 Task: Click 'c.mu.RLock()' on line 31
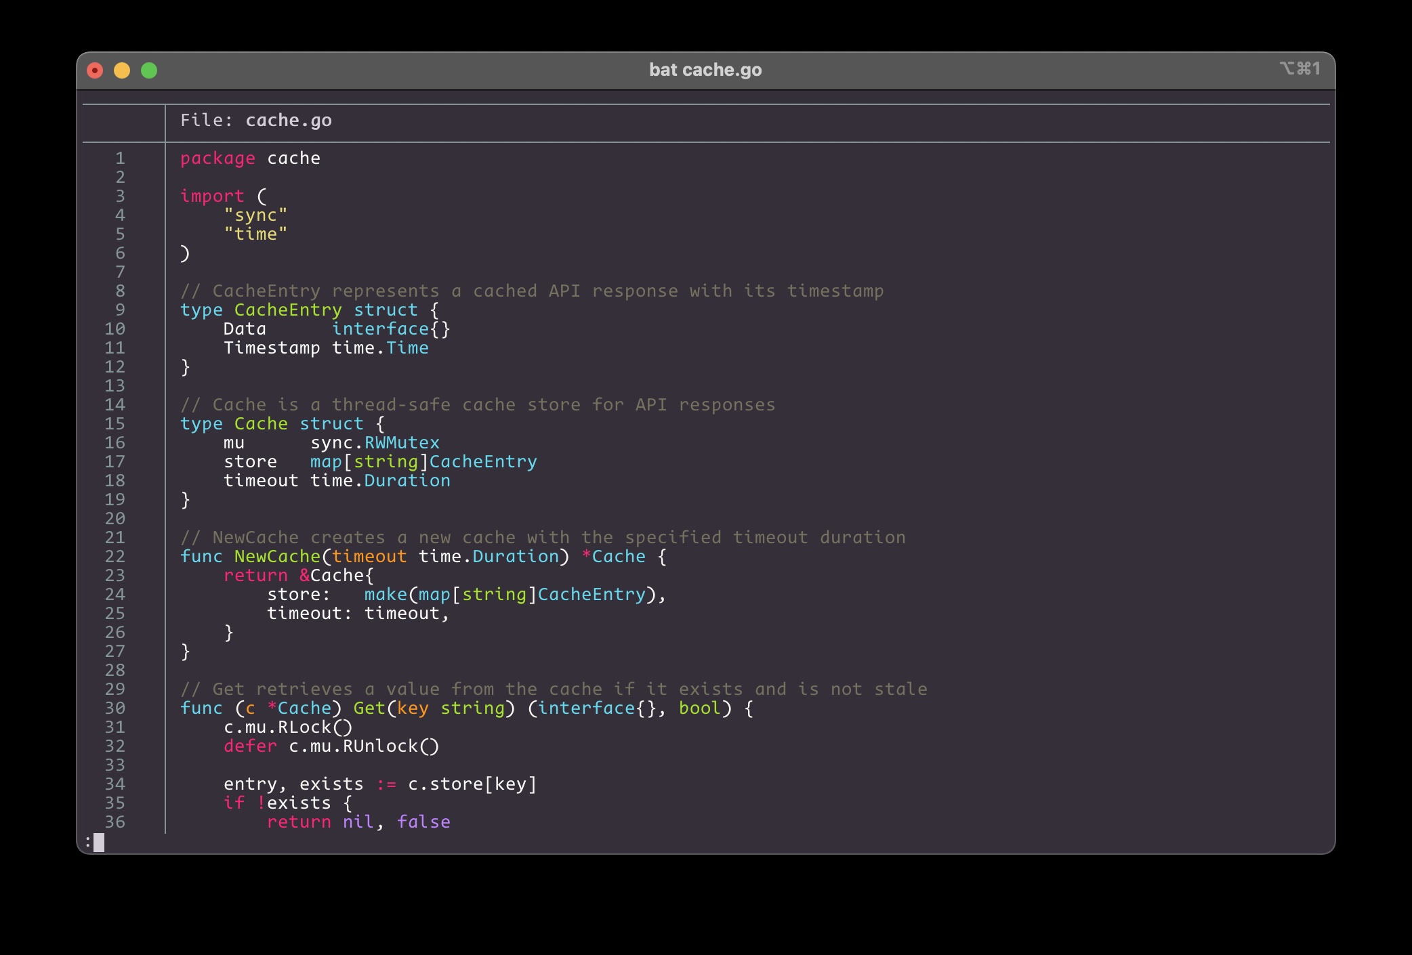288,727
